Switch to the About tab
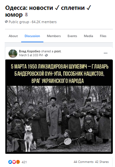Image resolution: width=115 pixels, height=167 pixels. tap(13, 36)
